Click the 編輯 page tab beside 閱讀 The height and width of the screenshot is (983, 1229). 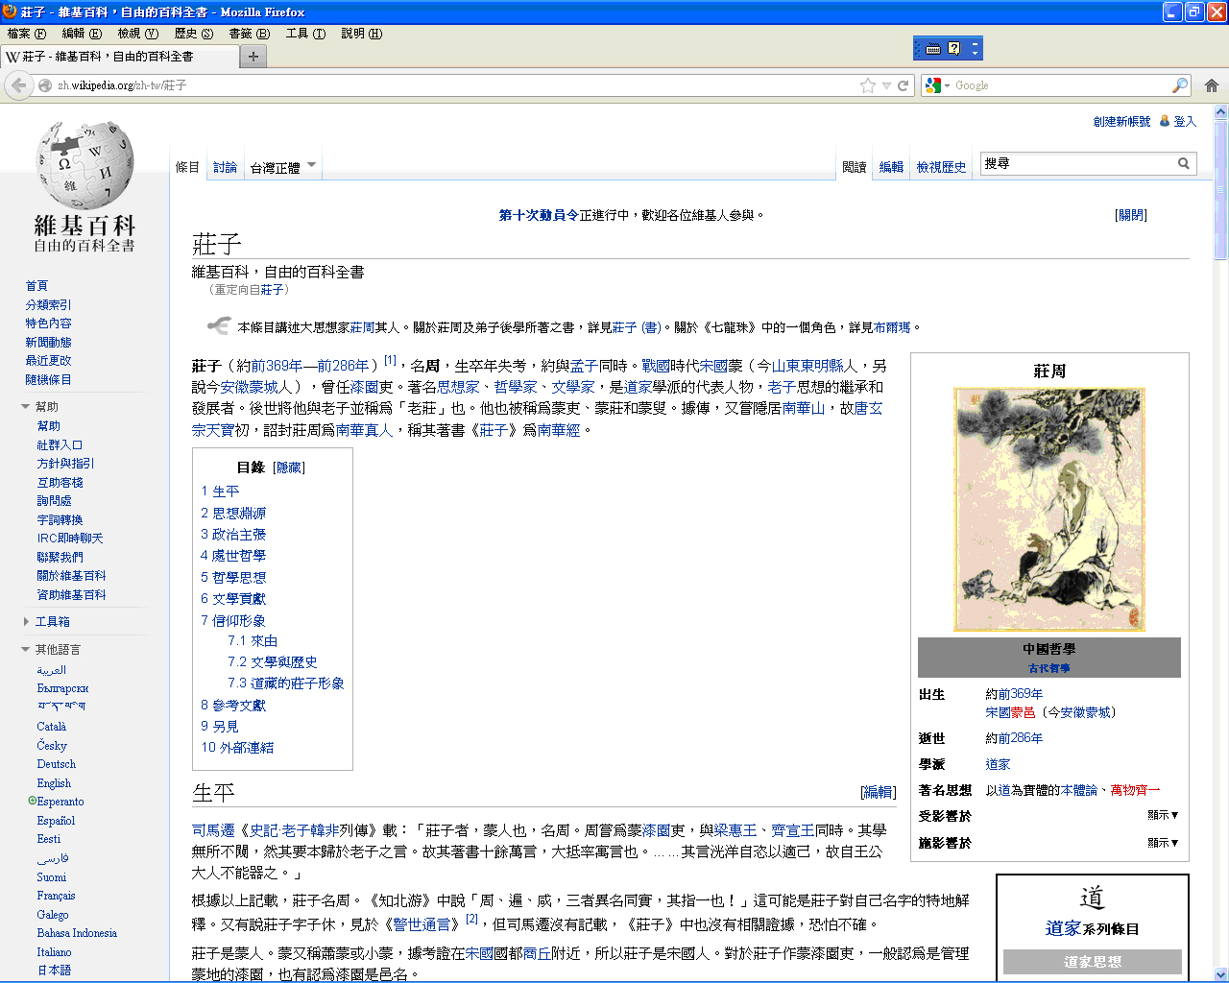pos(891,167)
